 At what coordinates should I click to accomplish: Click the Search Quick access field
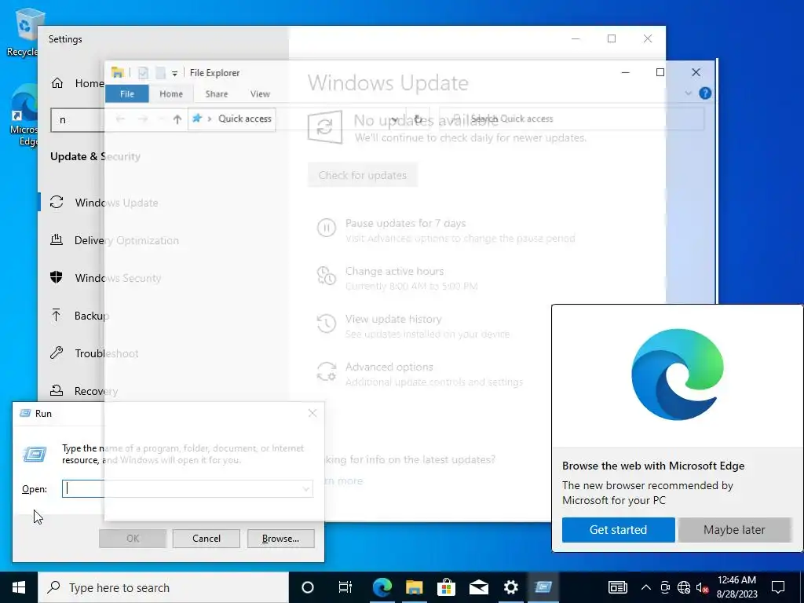click(572, 119)
